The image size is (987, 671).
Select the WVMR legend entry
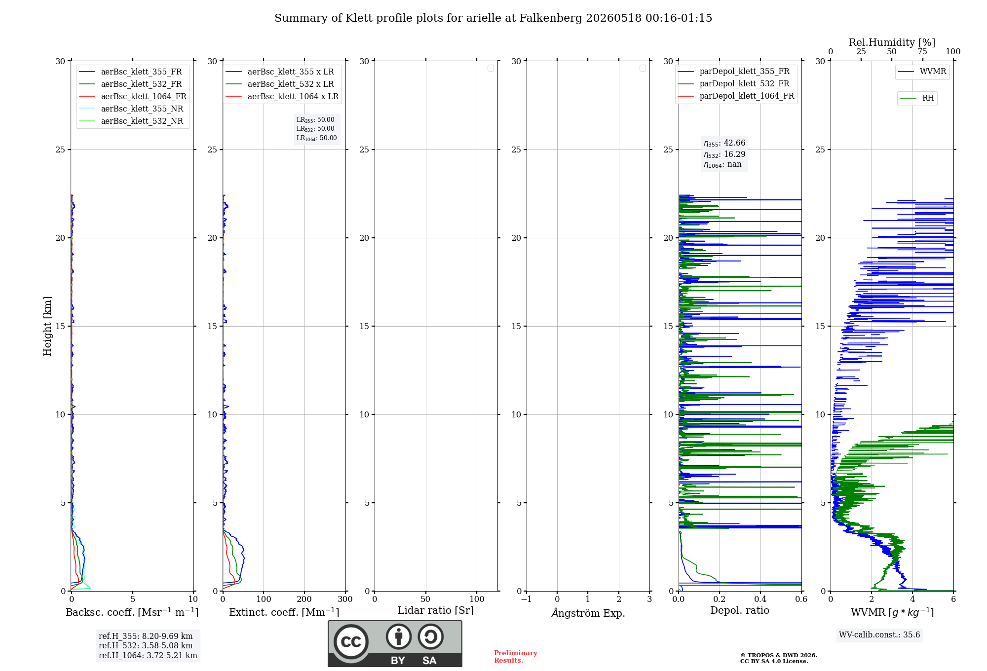click(x=922, y=72)
